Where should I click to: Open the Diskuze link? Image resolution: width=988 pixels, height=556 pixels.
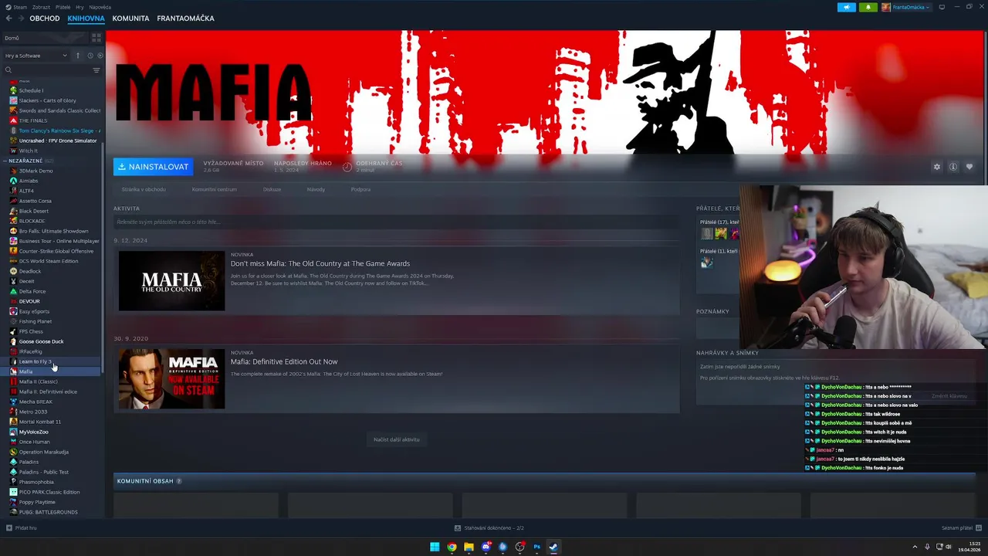tap(272, 189)
